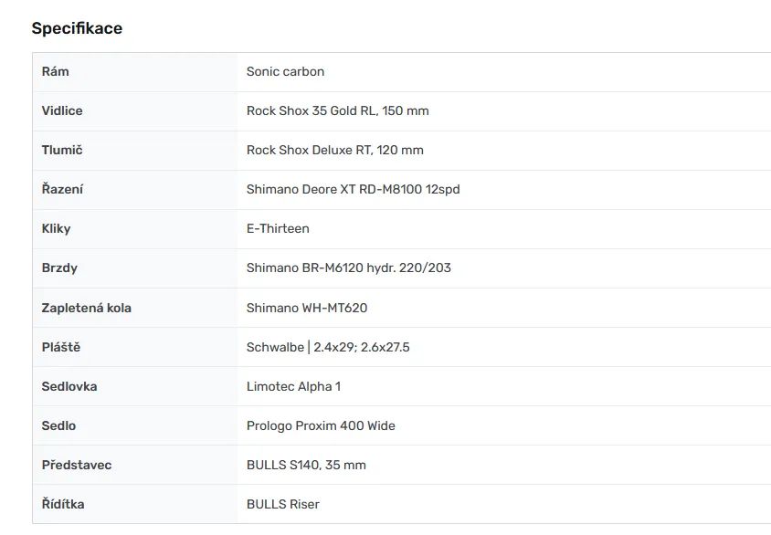771x535 pixels.
Task: Click Prologo Proxim 400 Wide value
Action: point(321,425)
